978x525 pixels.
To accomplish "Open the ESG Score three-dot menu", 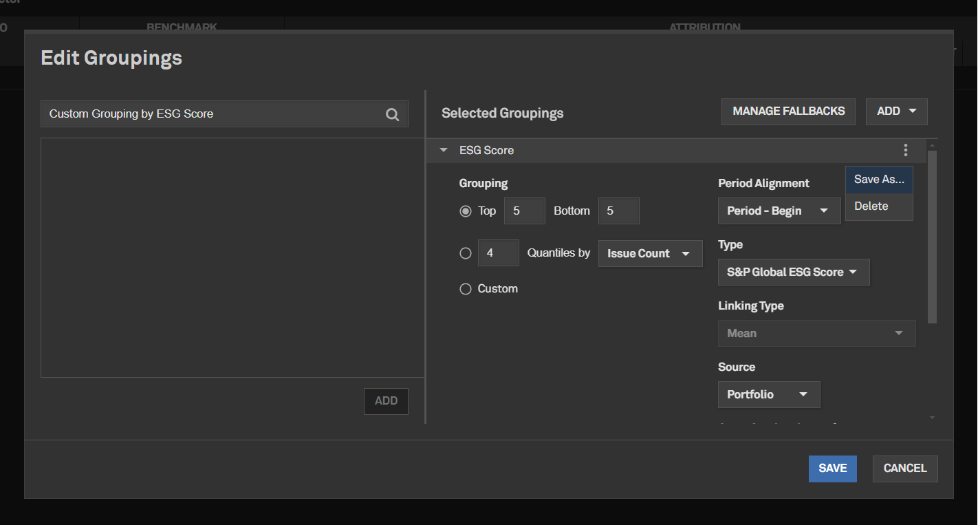I will (906, 150).
